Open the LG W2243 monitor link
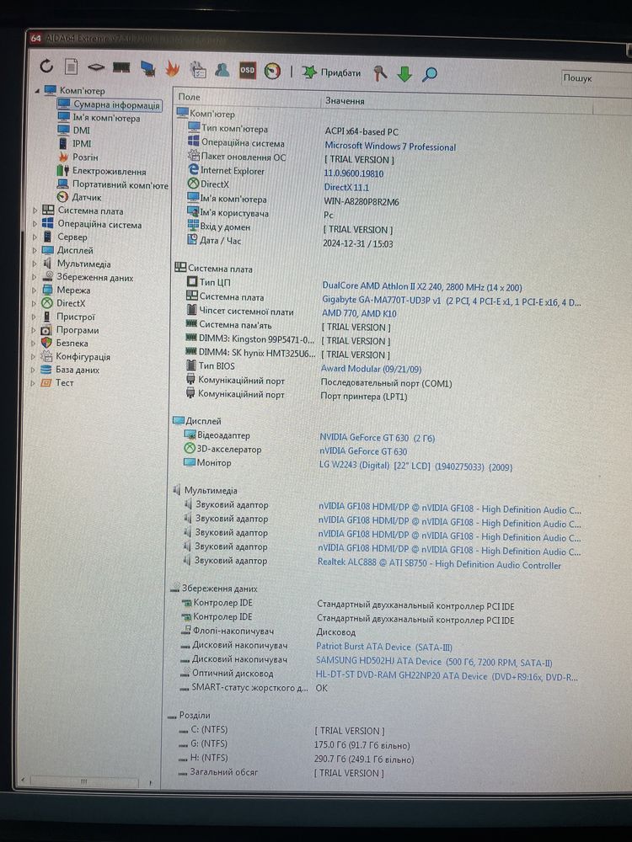Viewport: 632px width, 842px height. click(x=415, y=466)
